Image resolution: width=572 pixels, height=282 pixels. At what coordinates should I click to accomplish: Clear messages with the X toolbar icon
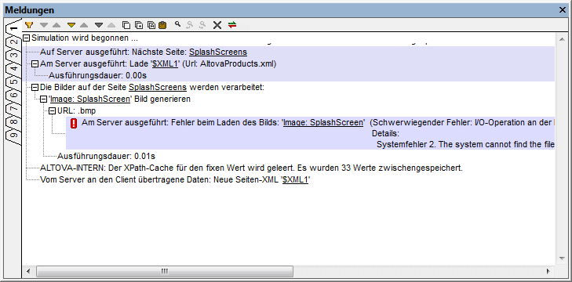coord(217,25)
